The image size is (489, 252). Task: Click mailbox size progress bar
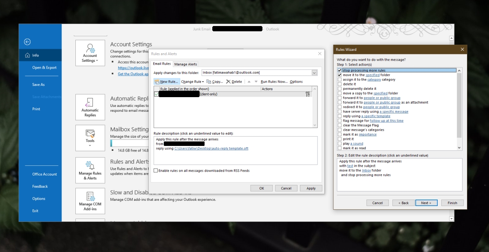click(130, 143)
